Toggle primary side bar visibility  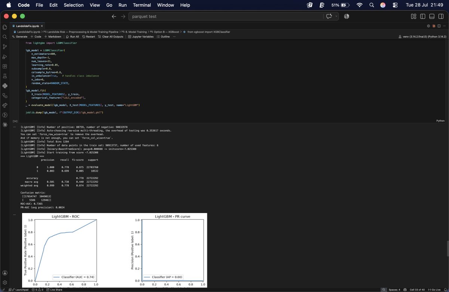[x=423, y=16]
